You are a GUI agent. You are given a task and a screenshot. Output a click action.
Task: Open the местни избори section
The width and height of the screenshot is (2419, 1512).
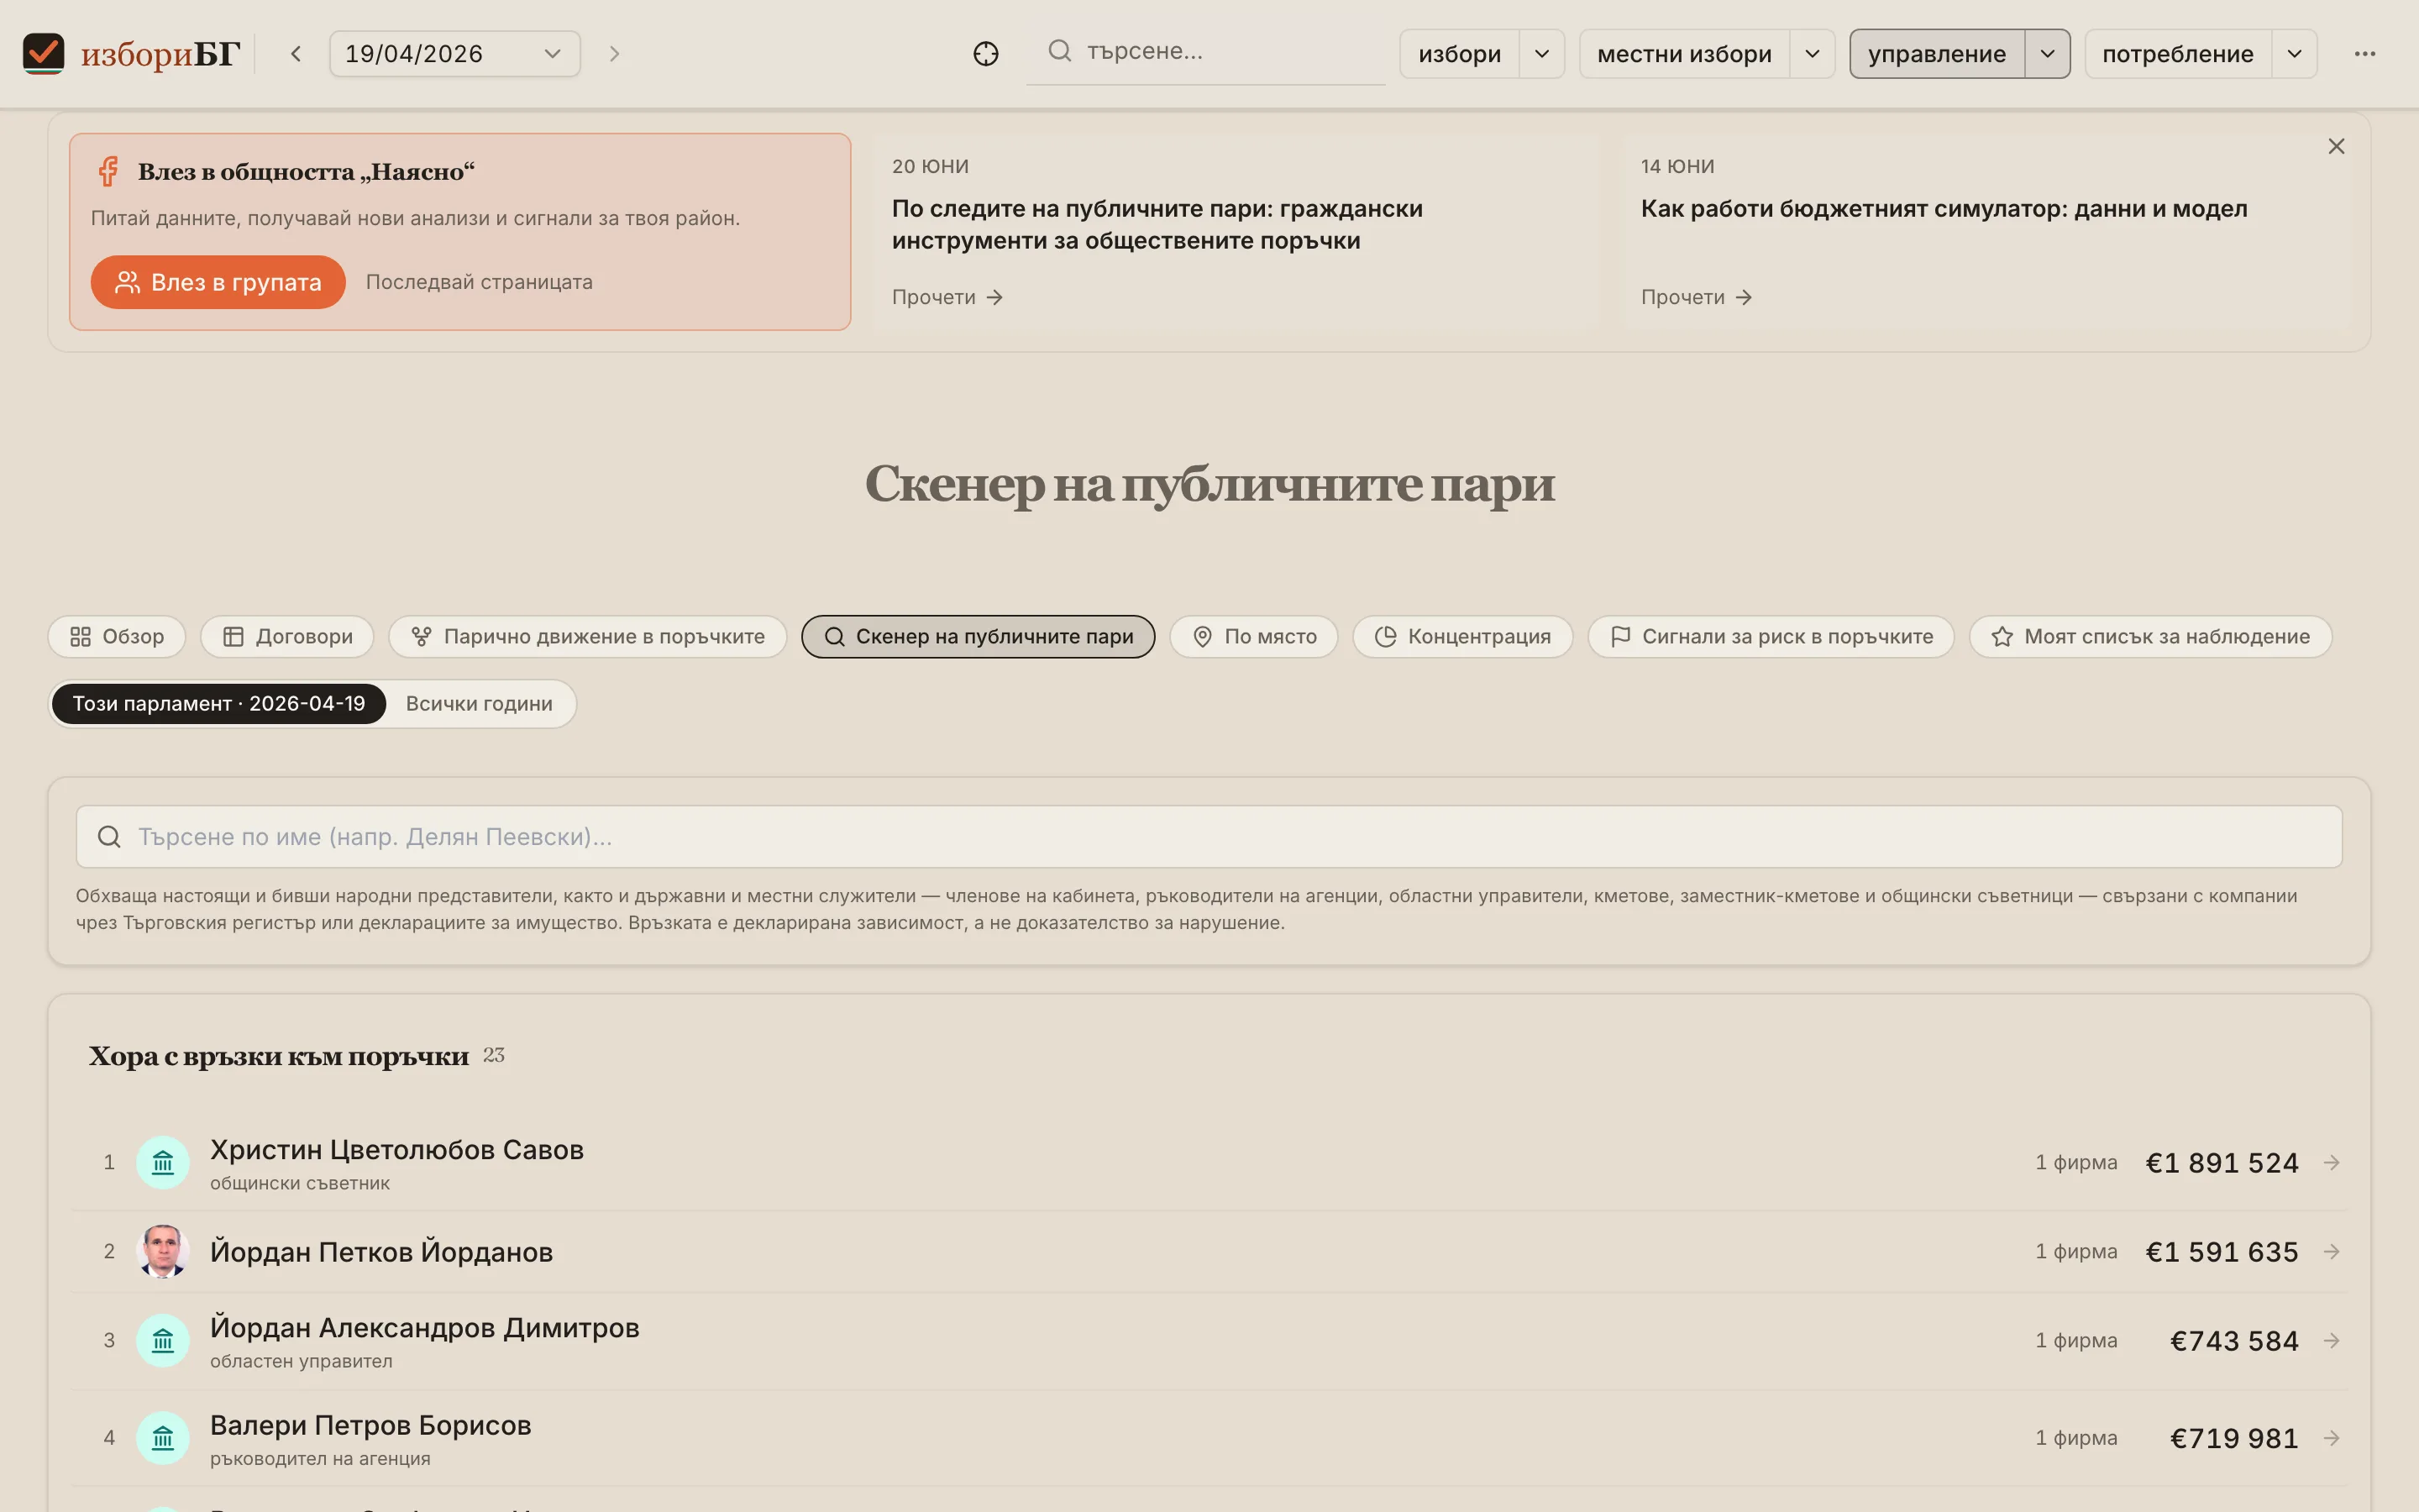pos(1684,54)
